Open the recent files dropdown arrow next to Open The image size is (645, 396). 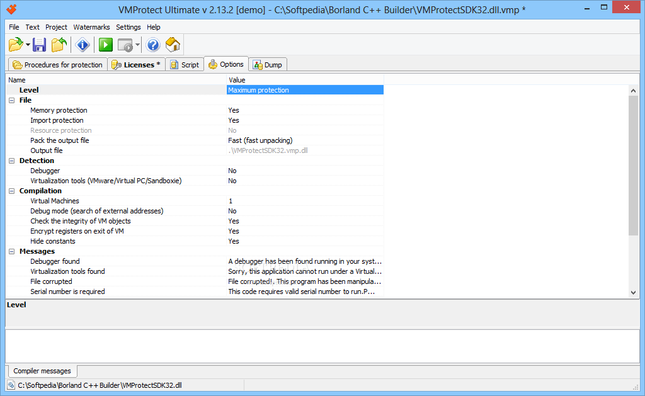28,45
